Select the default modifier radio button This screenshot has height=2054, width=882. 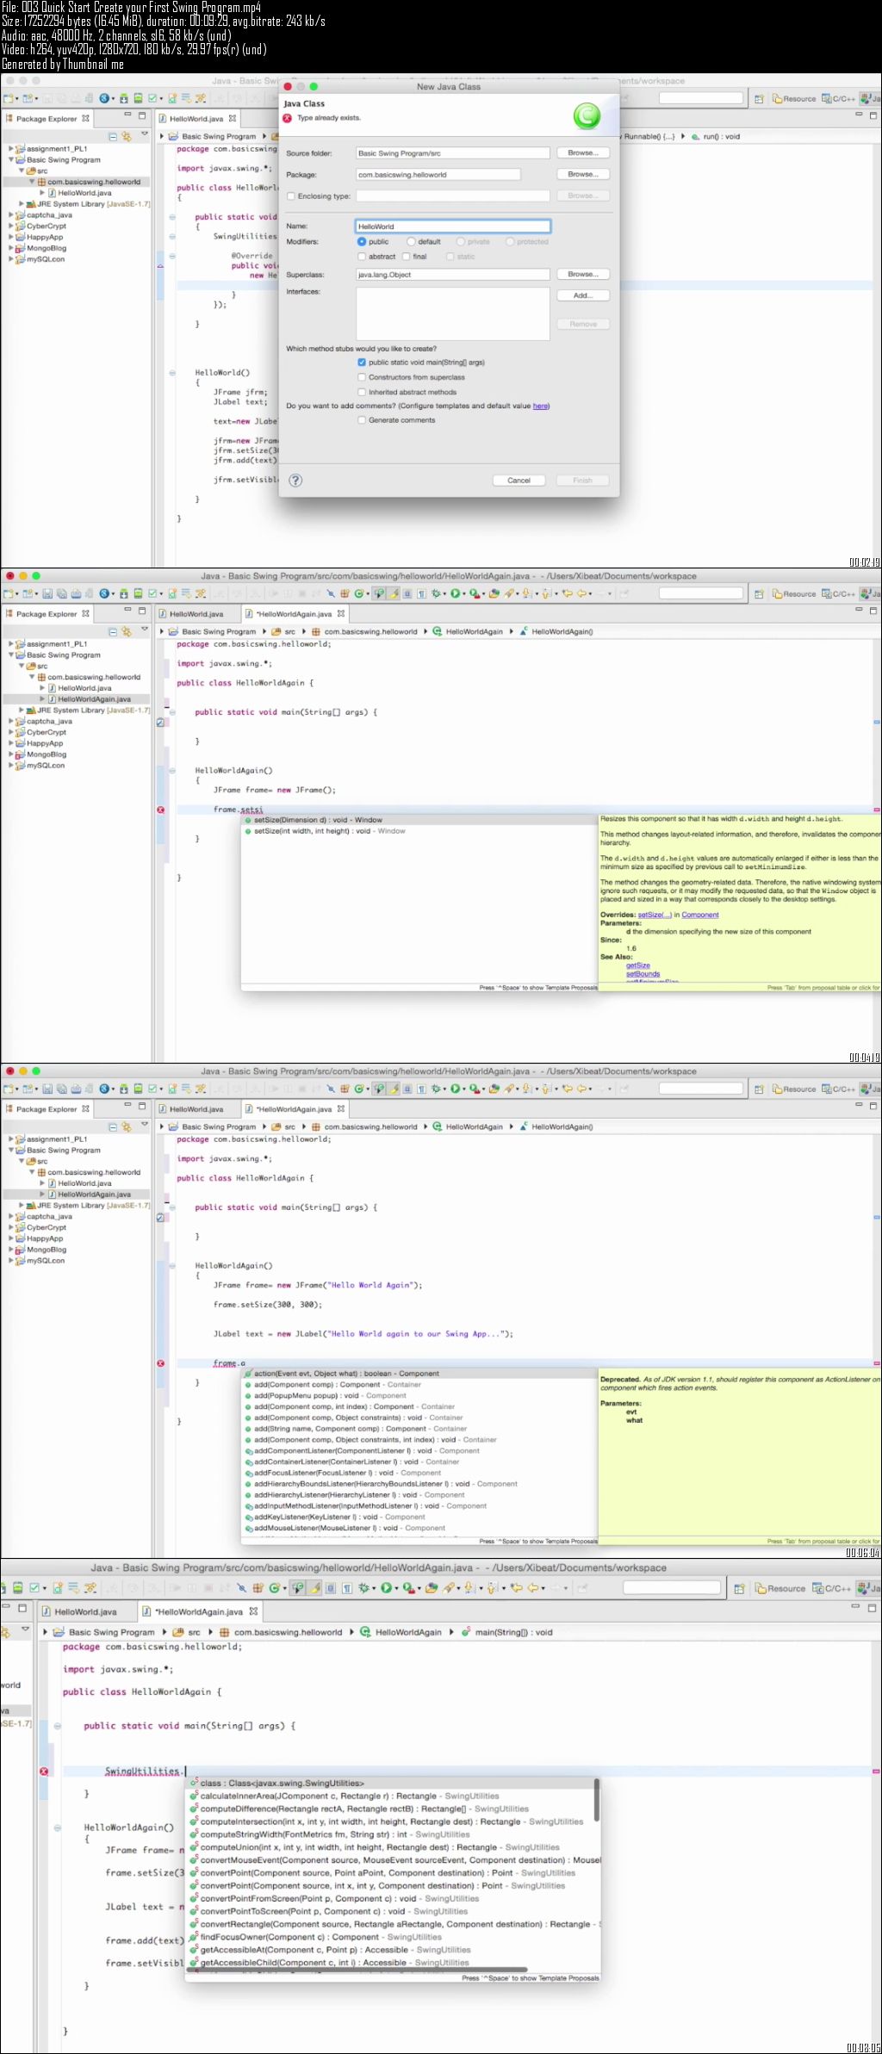point(411,242)
